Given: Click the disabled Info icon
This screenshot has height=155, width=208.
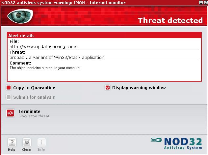Looking at the screenshot, I should point(41,142).
